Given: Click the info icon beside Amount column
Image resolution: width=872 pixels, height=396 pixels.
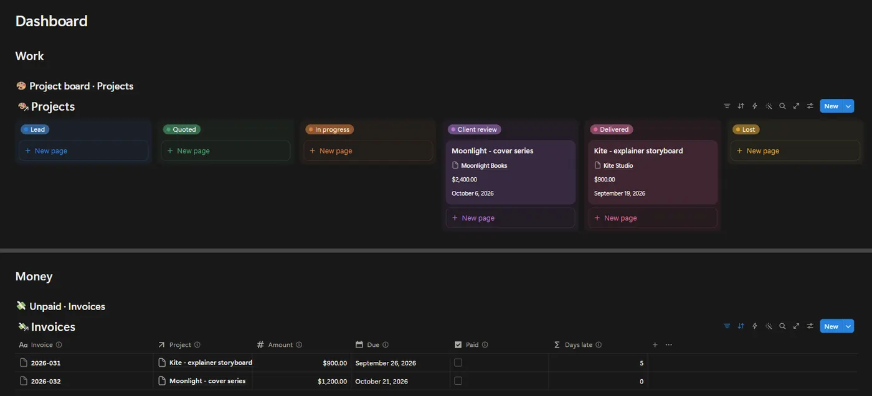Looking at the screenshot, I should tap(299, 345).
